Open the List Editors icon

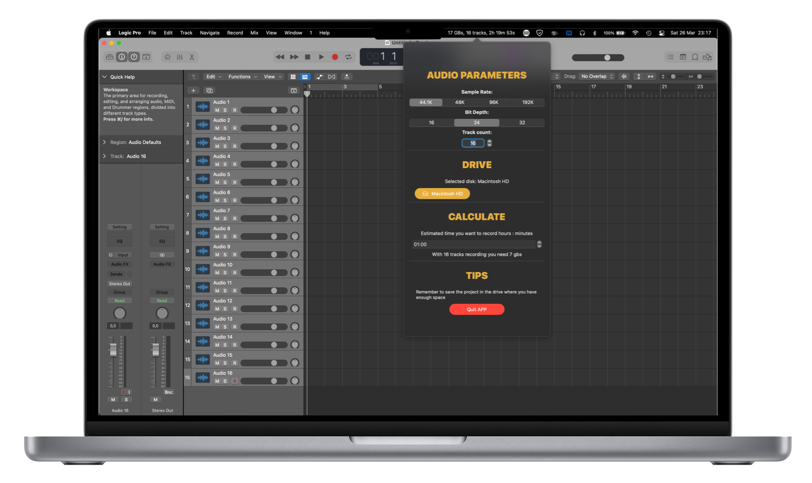point(670,57)
